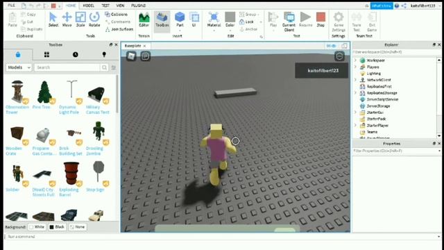Activate the Rotate tool

pyautogui.click(x=94, y=19)
